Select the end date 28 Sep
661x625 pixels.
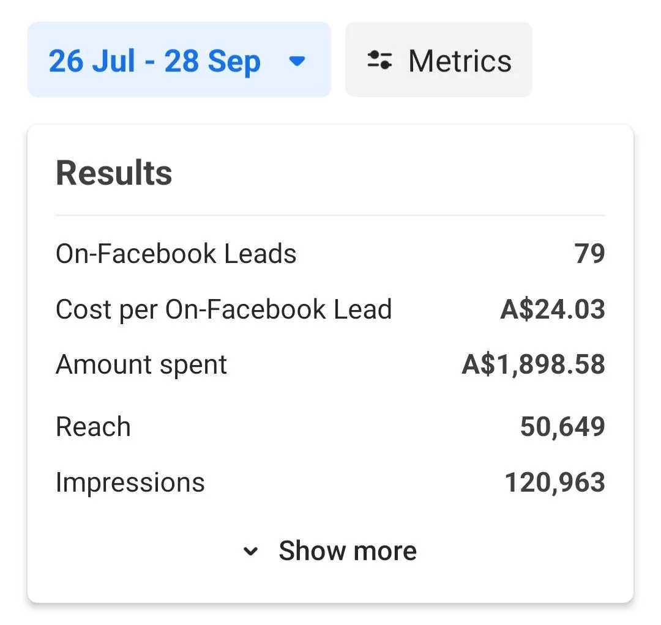(212, 61)
